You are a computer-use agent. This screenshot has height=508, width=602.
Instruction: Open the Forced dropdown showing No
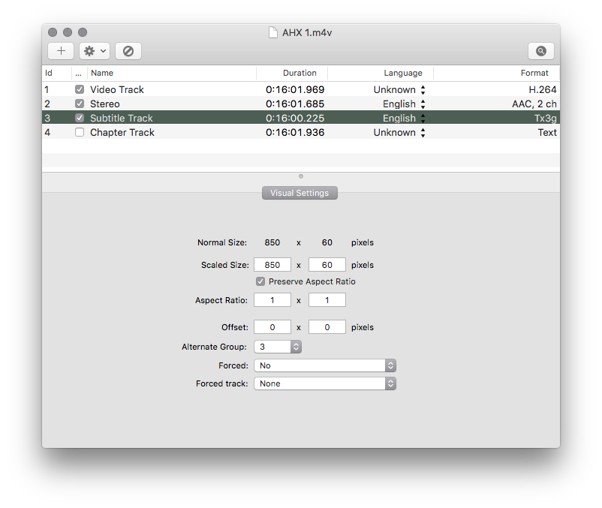click(x=325, y=365)
